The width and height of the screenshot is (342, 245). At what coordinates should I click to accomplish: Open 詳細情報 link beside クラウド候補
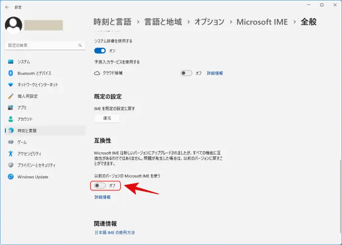pyautogui.click(x=215, y=73)
